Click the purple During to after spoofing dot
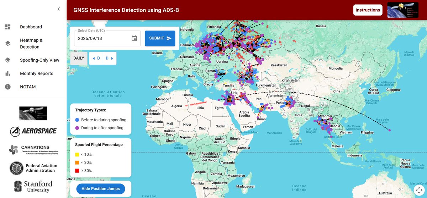 click(x=77, y=128)
